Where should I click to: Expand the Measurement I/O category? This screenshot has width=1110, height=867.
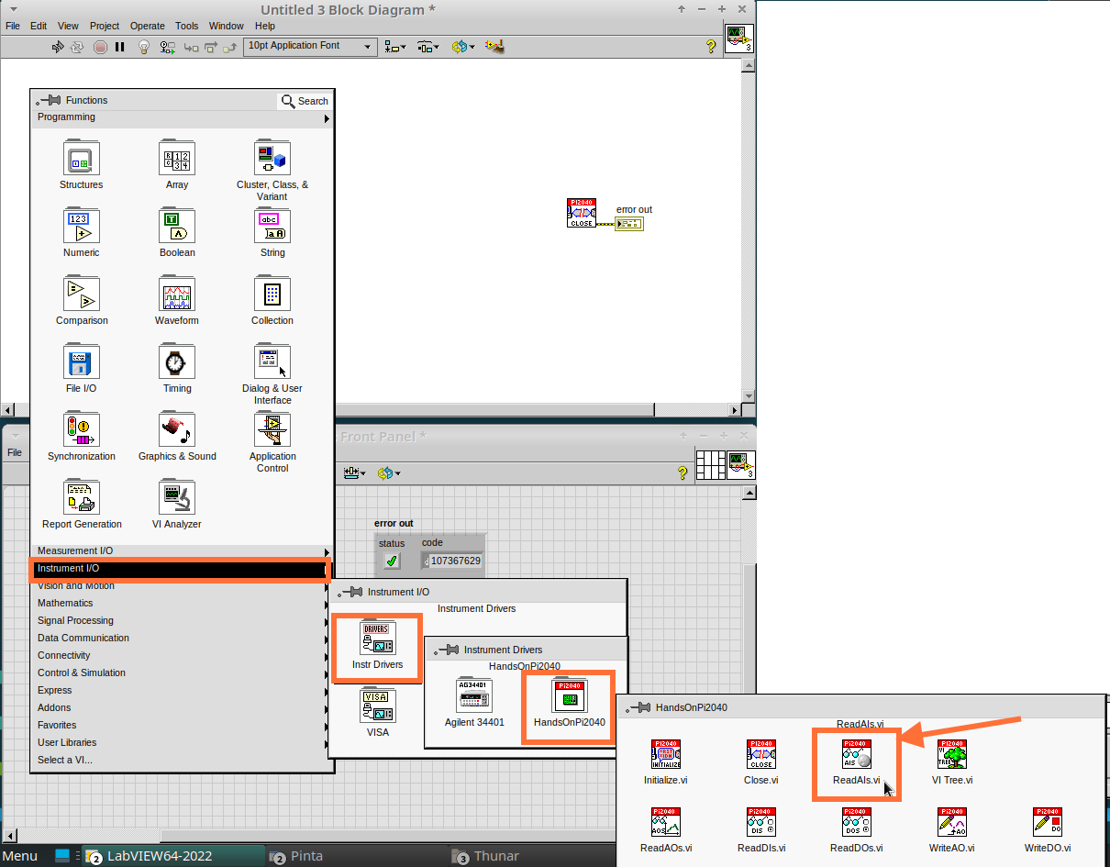(183, 550)
